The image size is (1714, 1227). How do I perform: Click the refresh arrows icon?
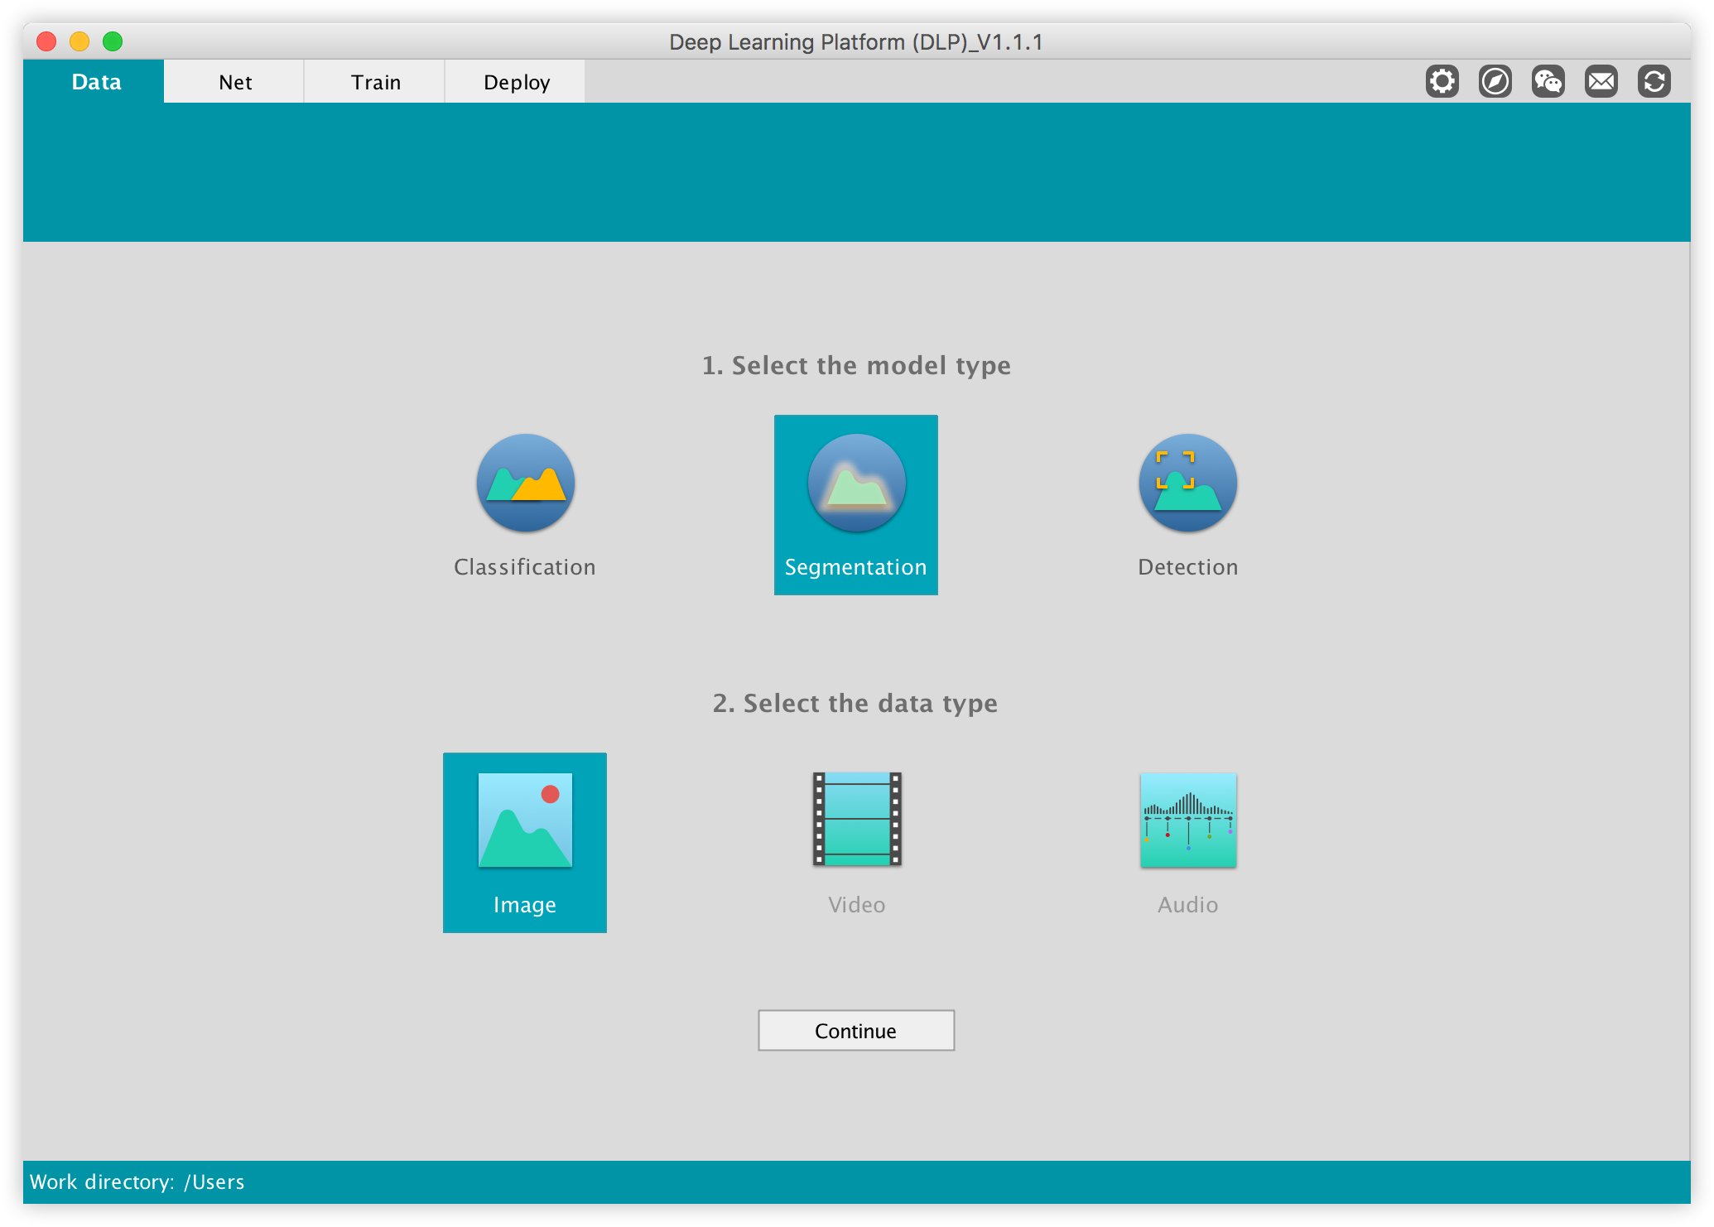pyautogui.click(x=1654, y=81)
